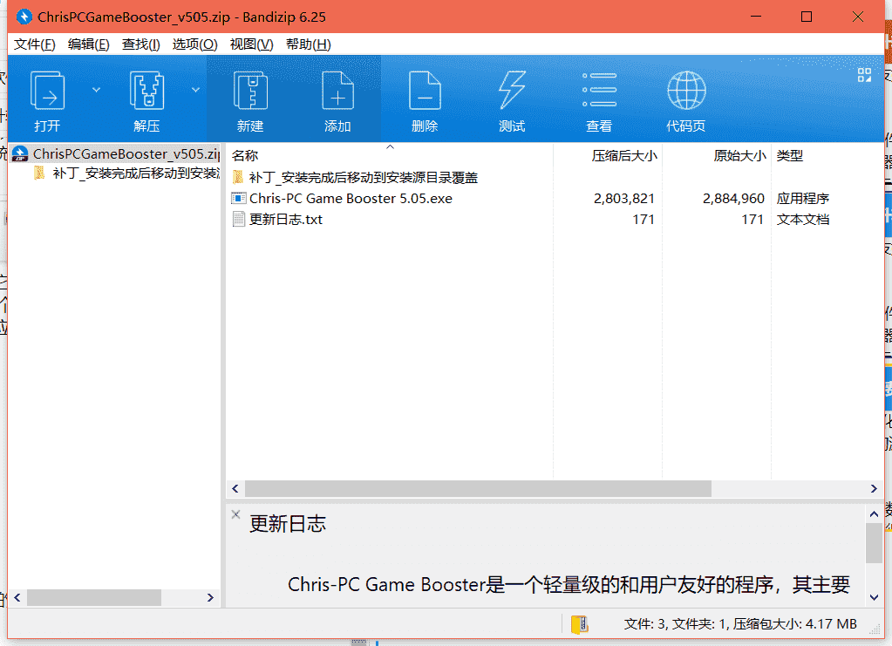The width and height of the screenshot is (892, 646).
Task: Click the file list horizontal scrollbar thumb
Action: 478,488
